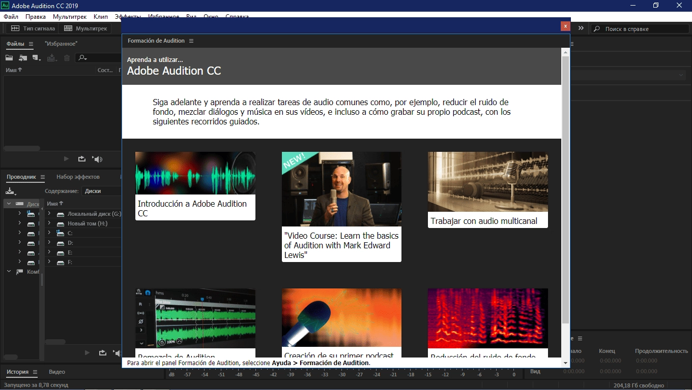This screenshot has width=692, height=390.
Task: Open the История panel menu icon
Action: pyautogui.click(x=35, y=372)
